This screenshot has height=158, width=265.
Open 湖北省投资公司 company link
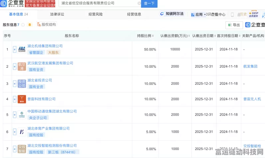point(40,80)
